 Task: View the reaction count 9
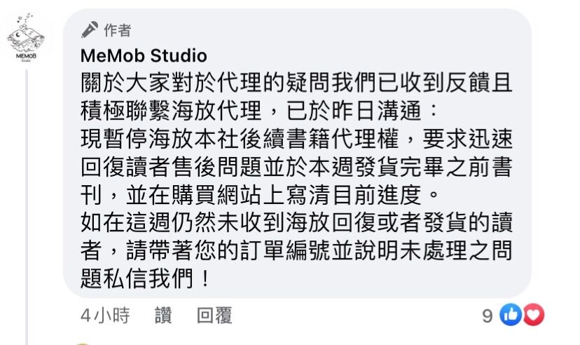[x=488, y=316]
